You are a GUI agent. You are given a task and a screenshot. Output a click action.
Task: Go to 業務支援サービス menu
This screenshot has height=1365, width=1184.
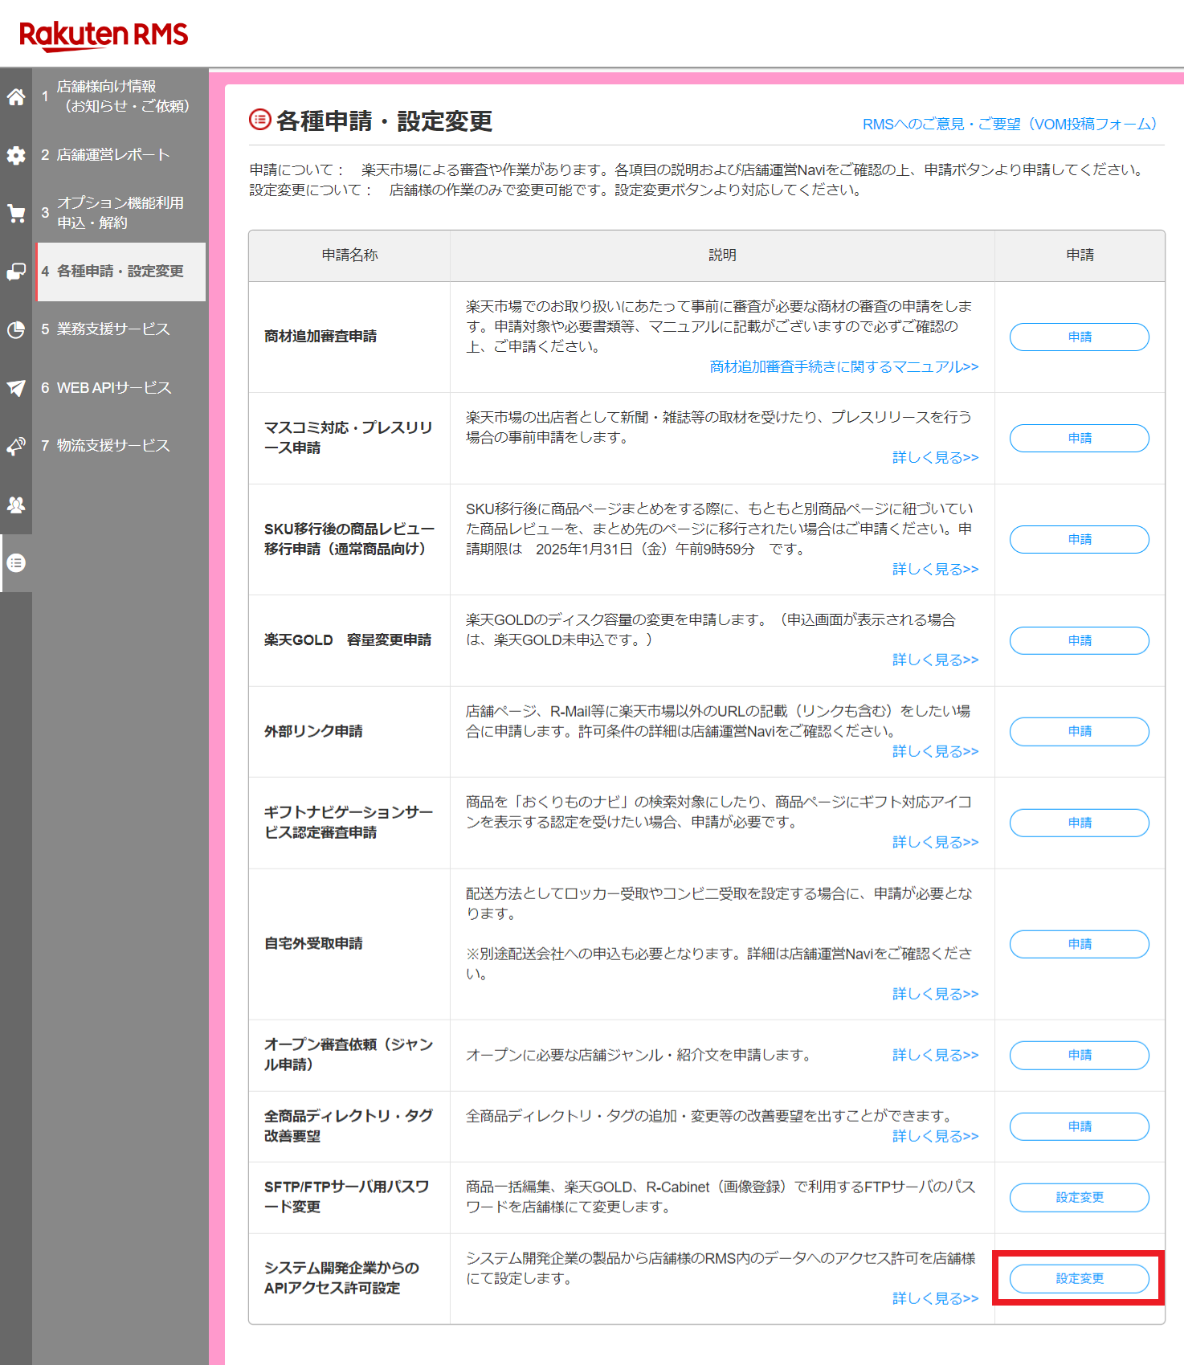click(120, 329)
